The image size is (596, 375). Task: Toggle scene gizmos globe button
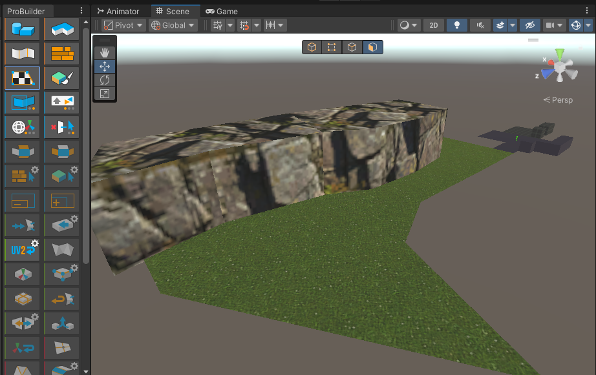point(576,25)
